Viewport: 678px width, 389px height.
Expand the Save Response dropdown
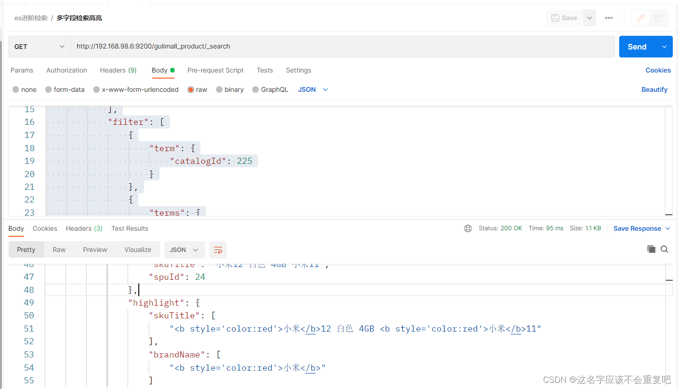click(642, 228)
